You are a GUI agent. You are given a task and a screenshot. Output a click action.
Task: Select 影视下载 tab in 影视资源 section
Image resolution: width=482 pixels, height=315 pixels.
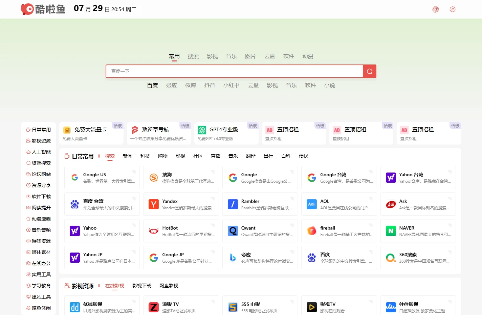point(142,286)
